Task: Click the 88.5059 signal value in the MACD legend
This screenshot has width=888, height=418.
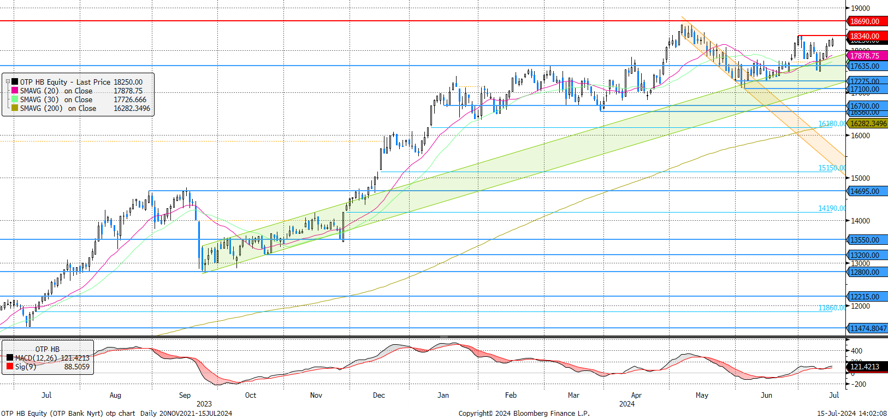Action: [x=77, y=367]
